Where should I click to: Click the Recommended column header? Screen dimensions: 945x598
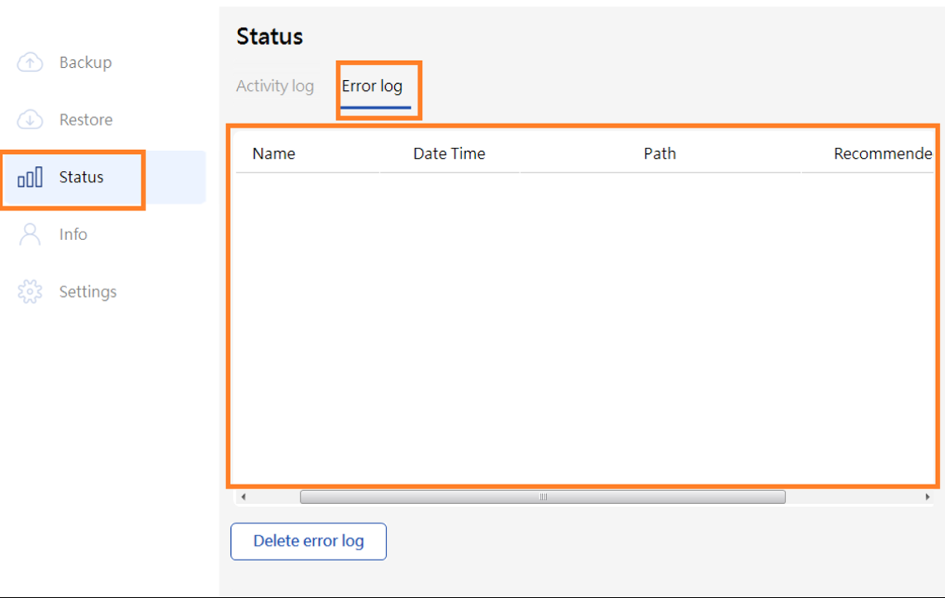click(883, 153)
